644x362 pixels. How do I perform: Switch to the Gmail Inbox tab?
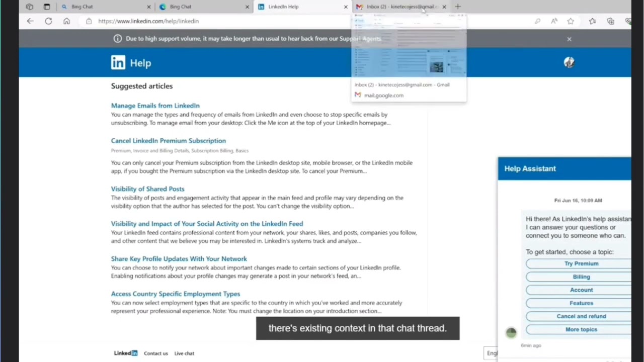[x=400, y=7]
